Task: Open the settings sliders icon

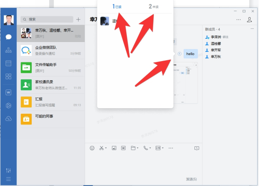Action: (x=8, y=170)
